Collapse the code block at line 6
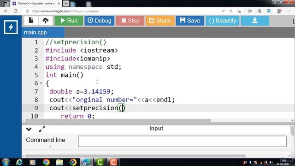The height and width of the screenshot is (166, 295). tap(41, 83)
